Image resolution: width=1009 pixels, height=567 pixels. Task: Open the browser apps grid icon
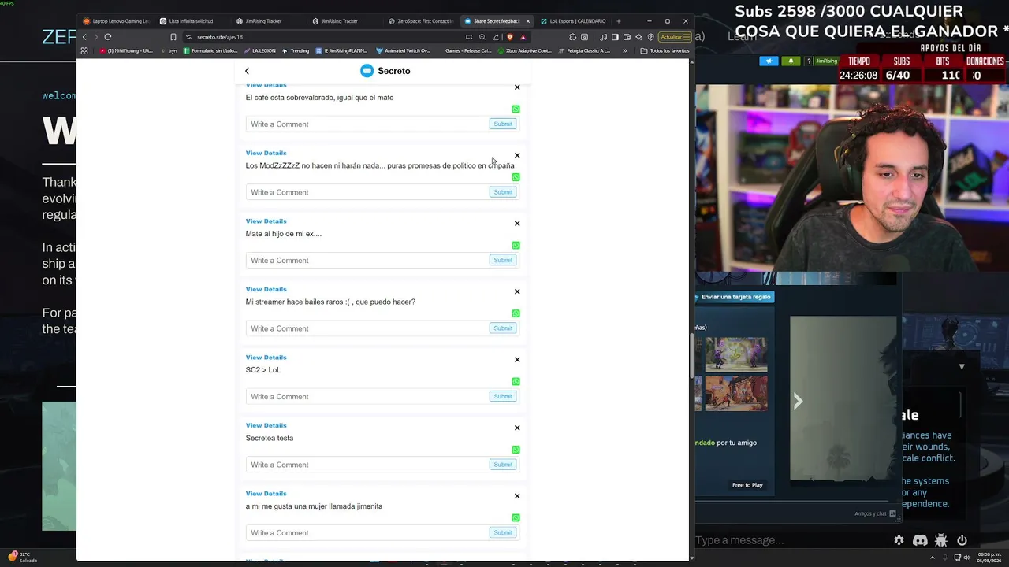84,51
